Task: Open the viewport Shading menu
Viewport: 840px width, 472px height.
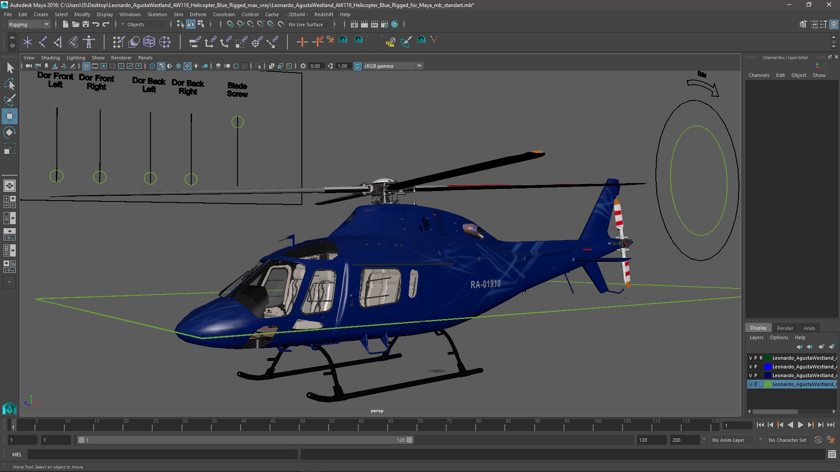Action: pos(50,58)
